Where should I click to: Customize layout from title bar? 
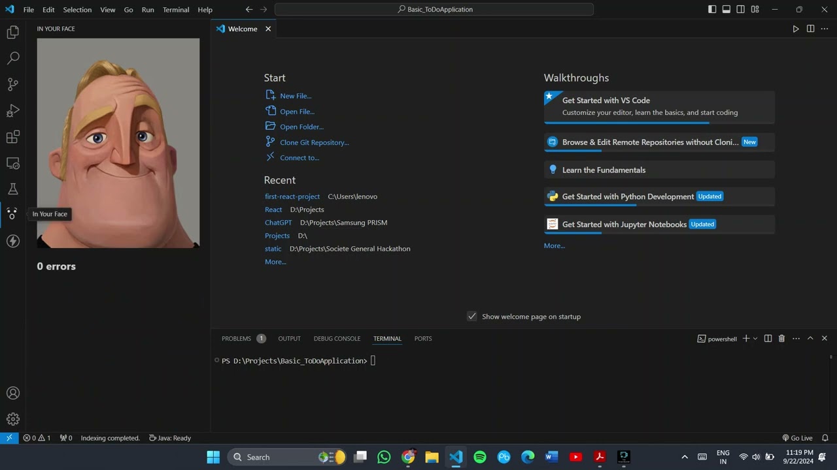pos(755,9)
